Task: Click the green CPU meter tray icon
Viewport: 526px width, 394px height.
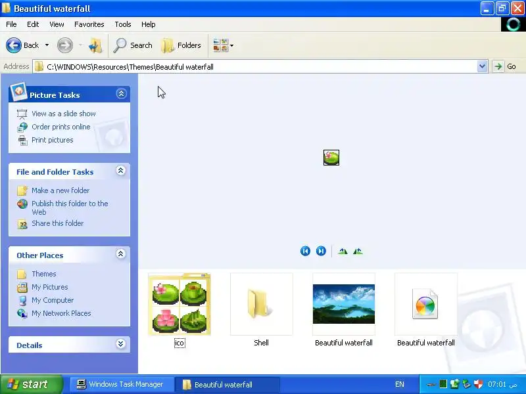Action: [443, 384]
